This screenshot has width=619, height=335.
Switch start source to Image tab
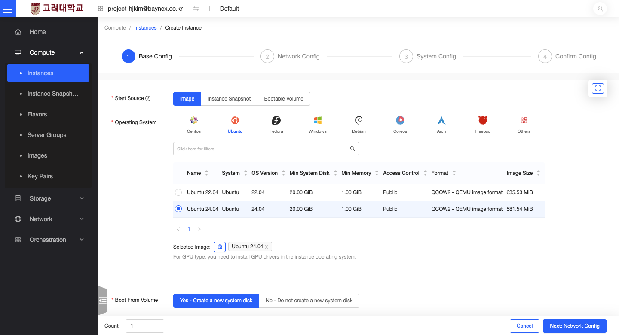pos(187,99)
